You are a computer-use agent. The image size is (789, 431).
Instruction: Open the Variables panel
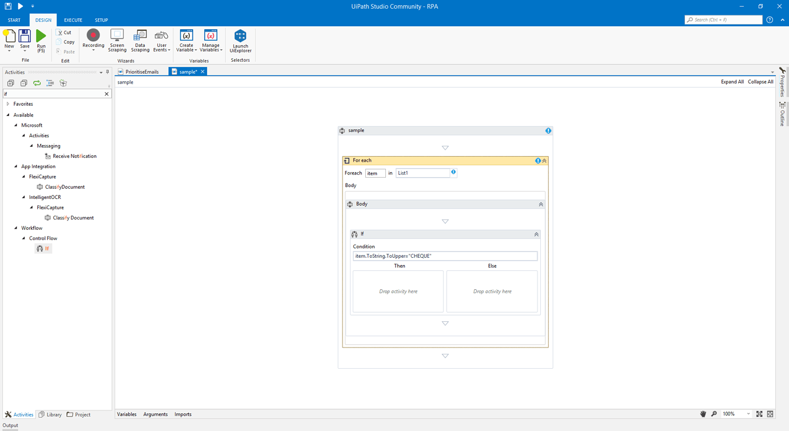(x=127, y=414)
